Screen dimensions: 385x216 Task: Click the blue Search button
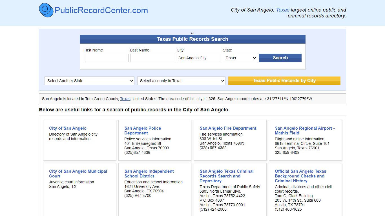(x=280, y=58)
